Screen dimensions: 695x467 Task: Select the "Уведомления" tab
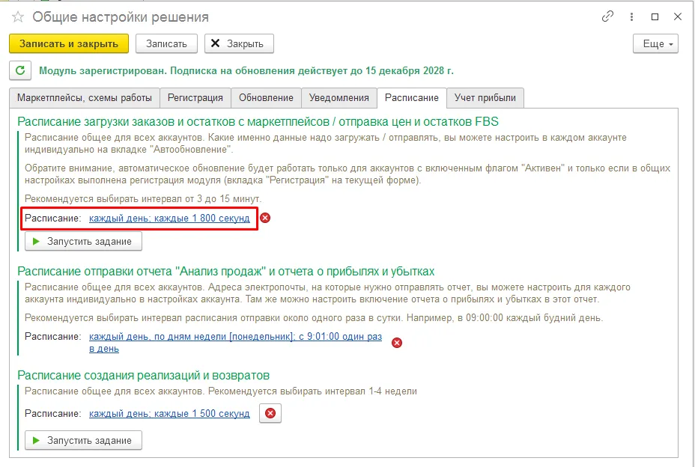tap(339, 98)
